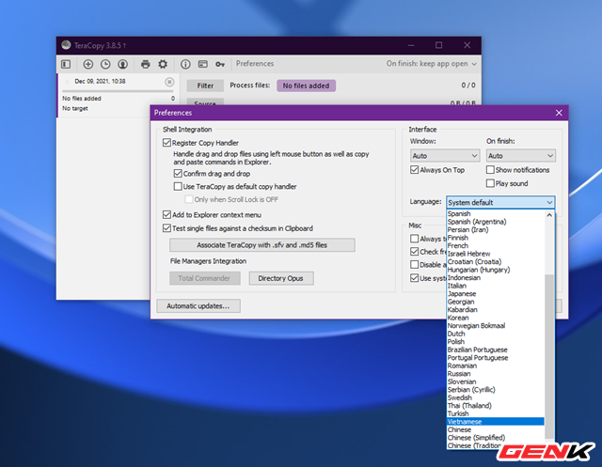The width and height of the screenshot is (602, 467).
Task: Enable Play sound checkbox
Action: click(x=490, y=183)
